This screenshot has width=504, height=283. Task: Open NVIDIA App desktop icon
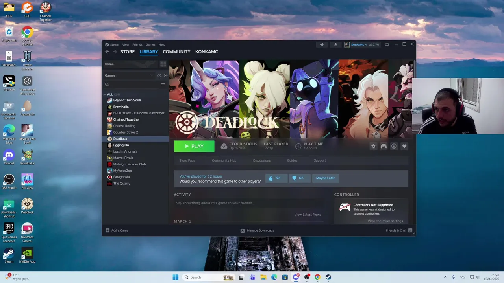(27, 255)
